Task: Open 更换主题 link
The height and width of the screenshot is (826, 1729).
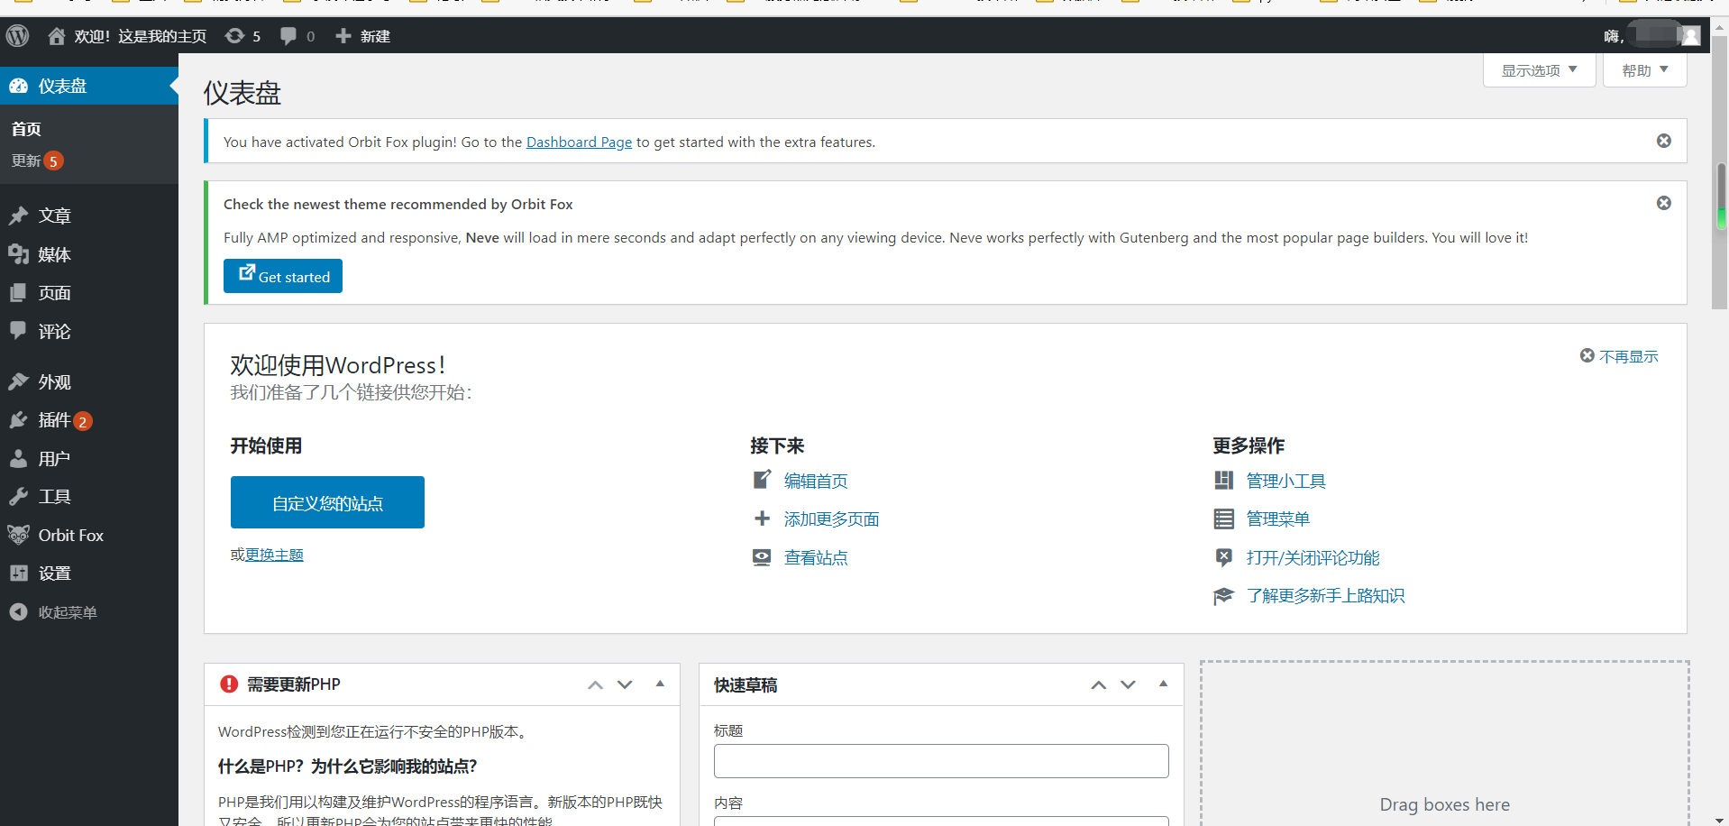Action: (274, 555)
